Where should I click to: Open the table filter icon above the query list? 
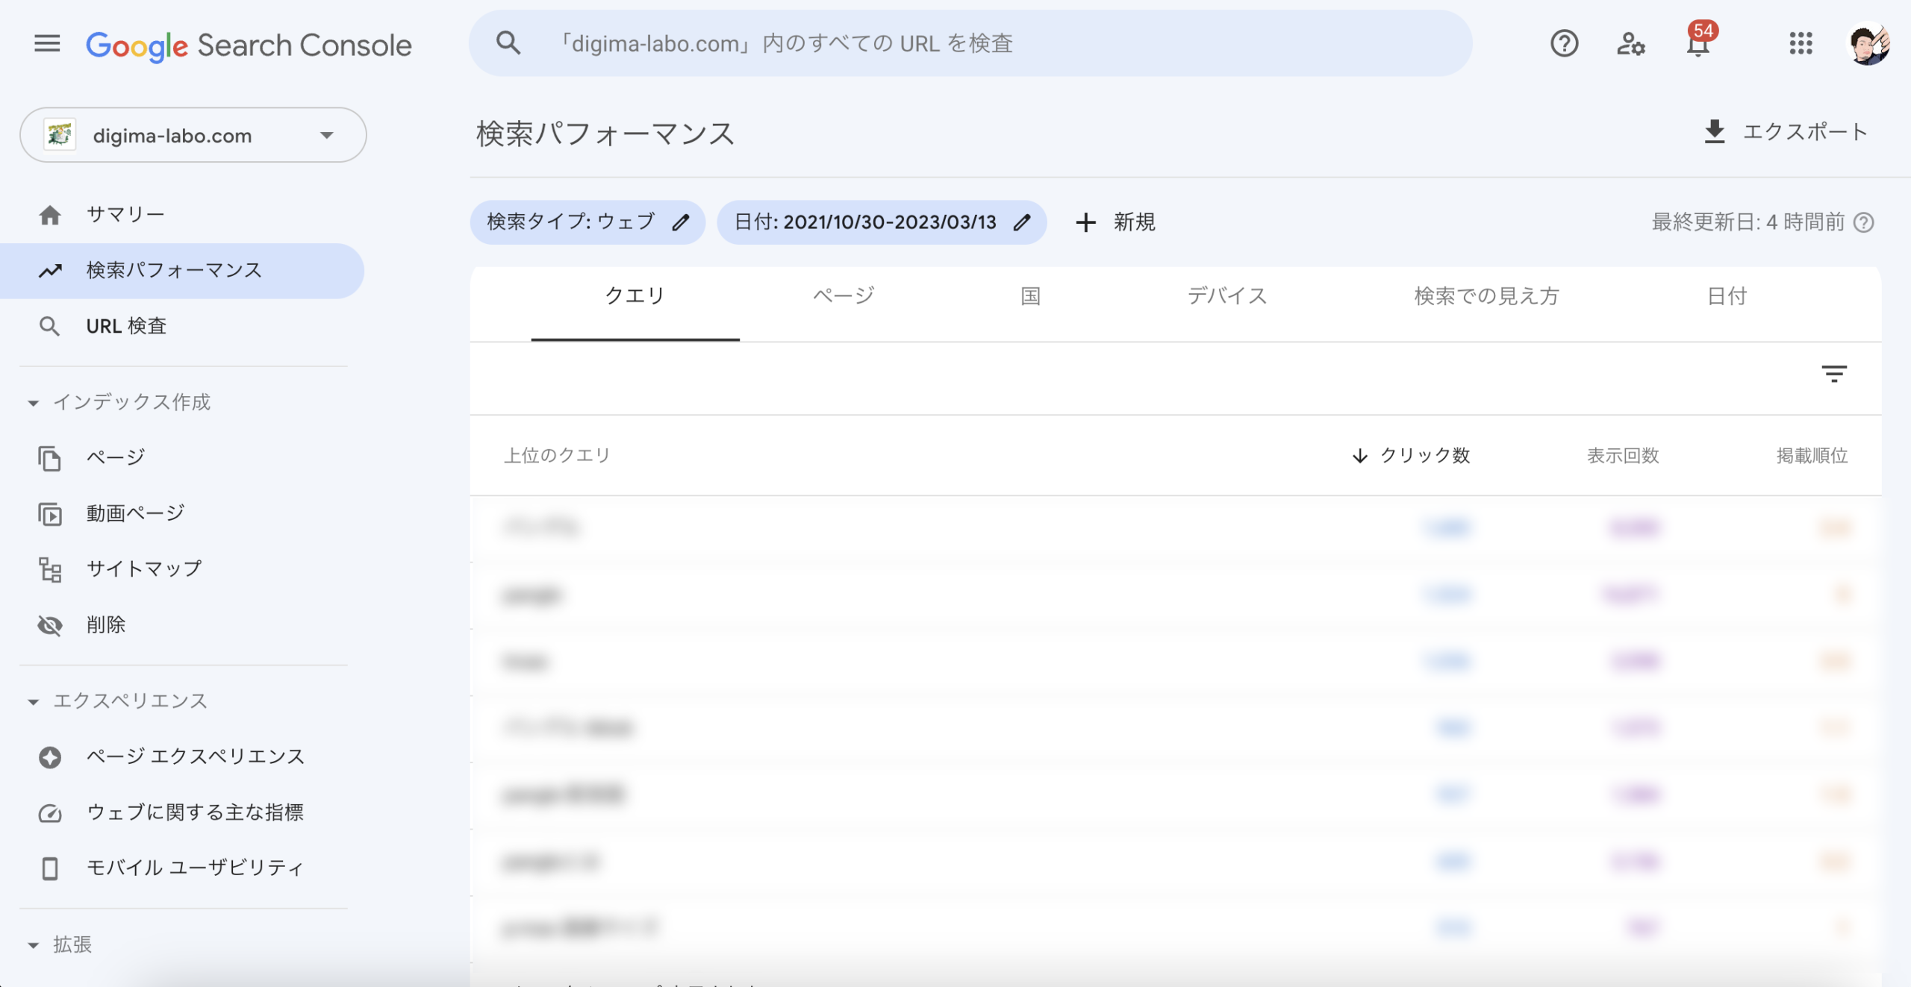[1835, 374]
